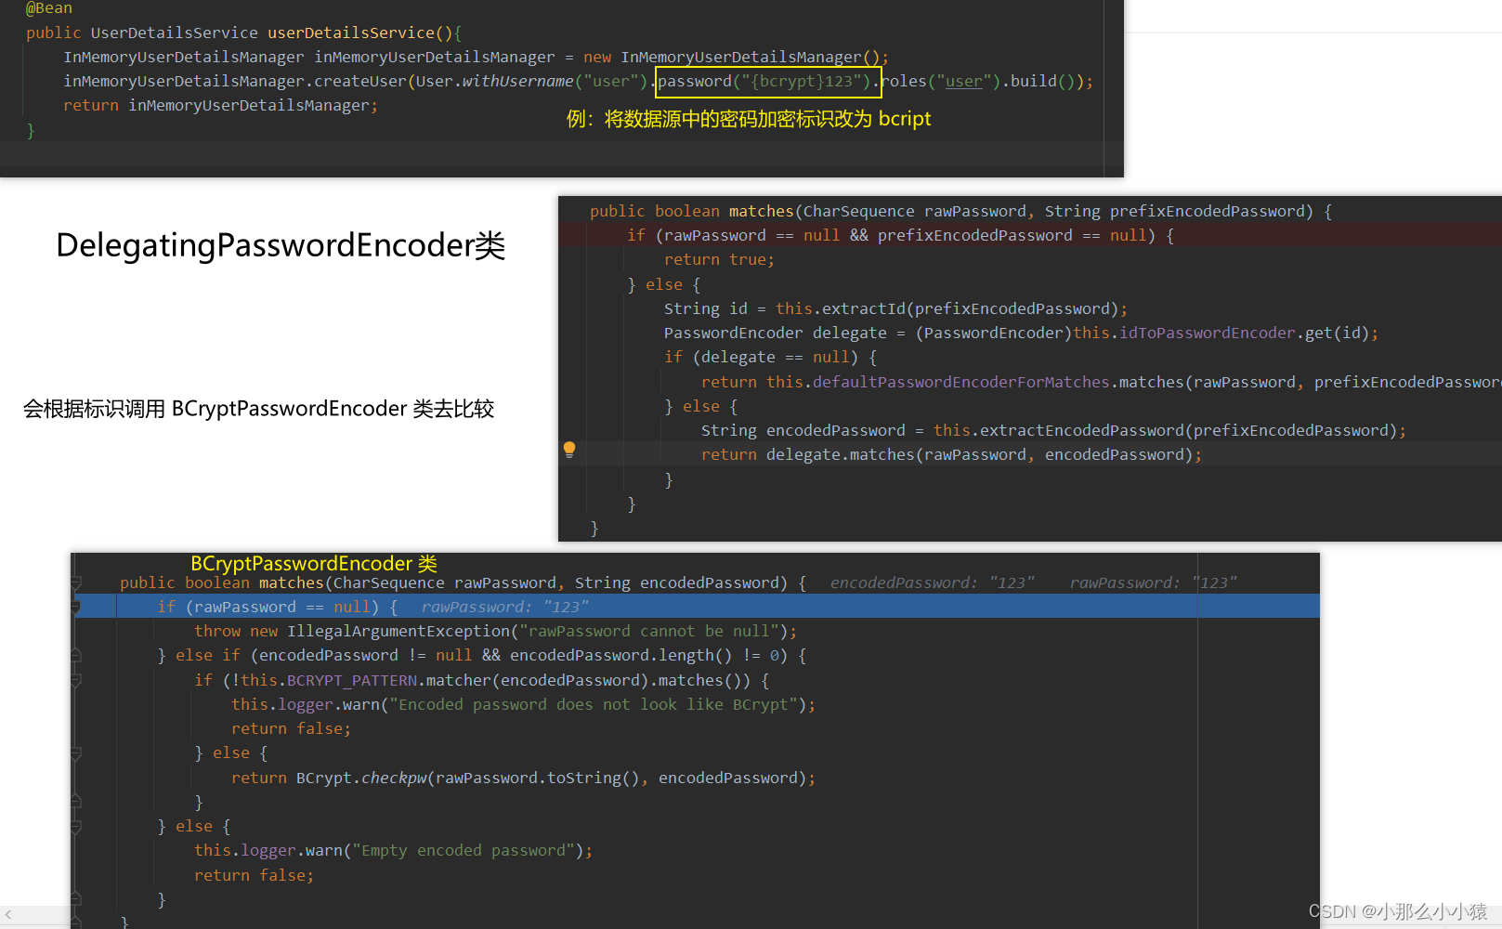The height and width of the screenshot is (929, 1502).
Task: Toggle fold marker at '} else if (encodedPassword' line
Action: [76, 656]
